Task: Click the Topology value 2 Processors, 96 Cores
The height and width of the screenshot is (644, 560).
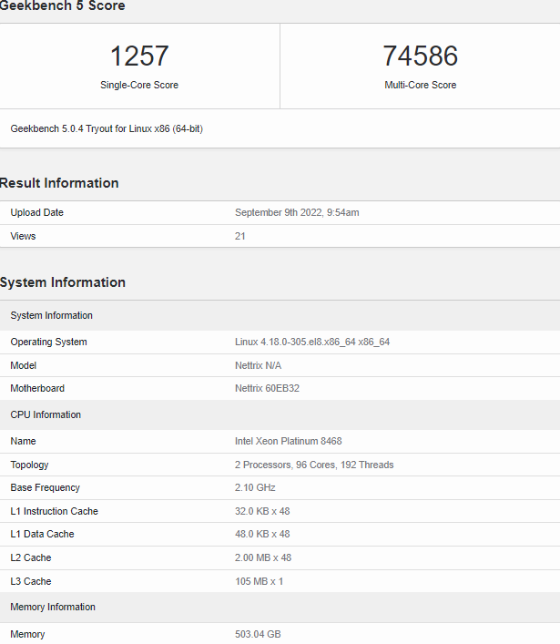Action: point(314,465)
